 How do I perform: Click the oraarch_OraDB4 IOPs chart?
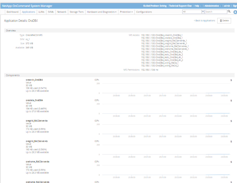click(166, 88)
